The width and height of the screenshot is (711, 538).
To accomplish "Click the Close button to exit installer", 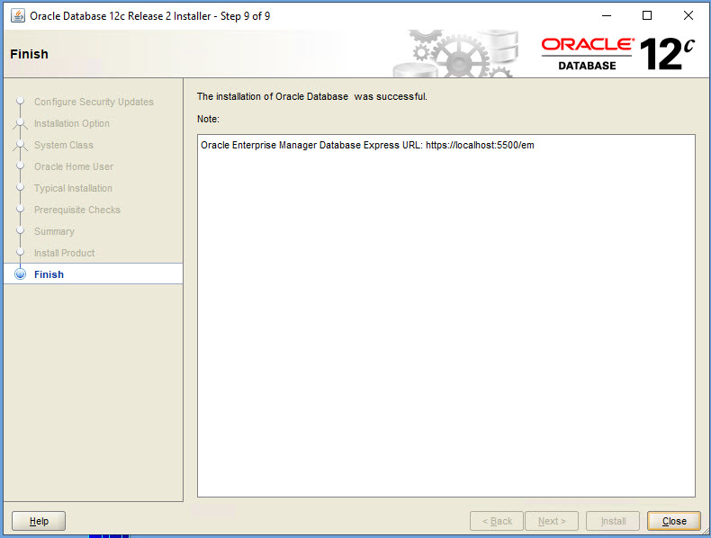I will [x=674, y=521].
